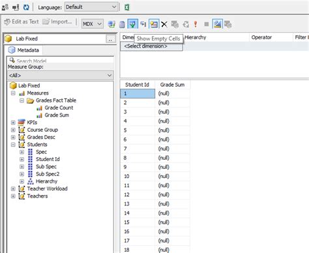
Task: Toggle the Design Mode icon
Action: pos(217,24)
